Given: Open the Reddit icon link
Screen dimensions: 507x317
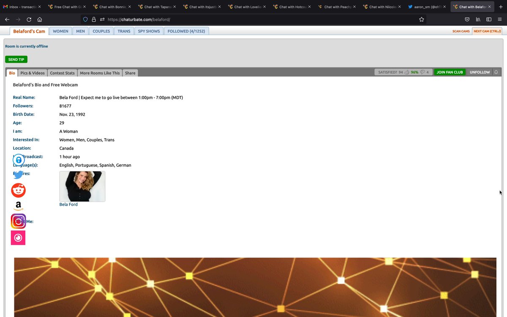Looking at the screenshot, I should (x=18, y=191).
